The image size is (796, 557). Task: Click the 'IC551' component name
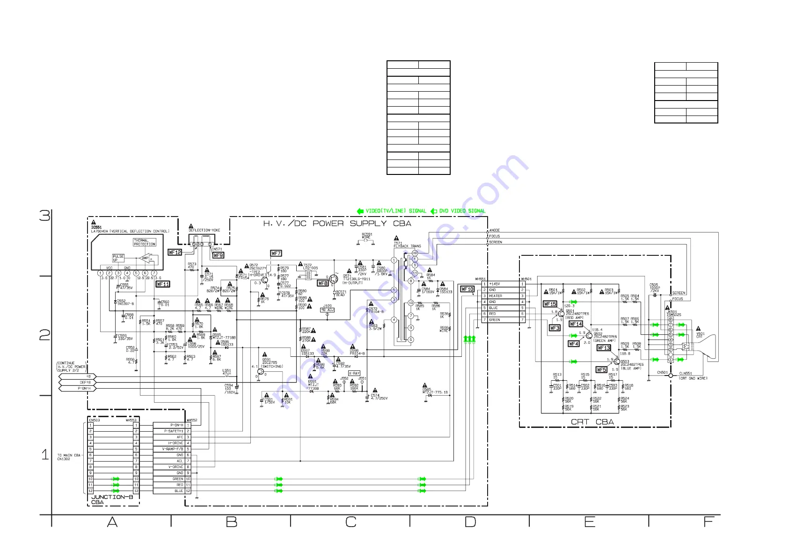coord(96,227)
